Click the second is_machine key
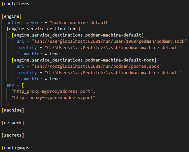Screen dimensions: 189x152 point(29,79)
